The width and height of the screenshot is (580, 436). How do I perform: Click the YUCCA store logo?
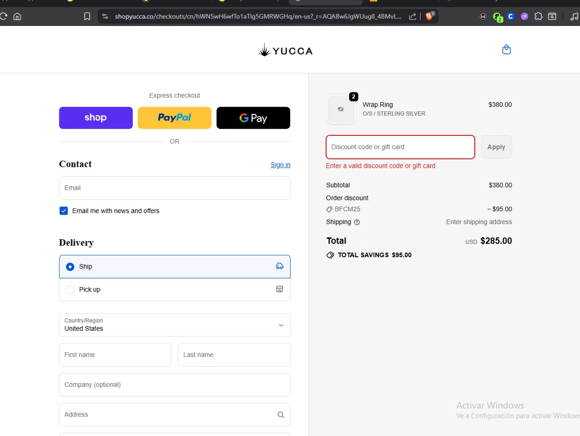[x=285, y=50]
